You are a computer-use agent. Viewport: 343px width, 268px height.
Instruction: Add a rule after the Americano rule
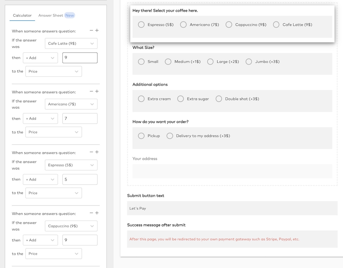point(97,91)
